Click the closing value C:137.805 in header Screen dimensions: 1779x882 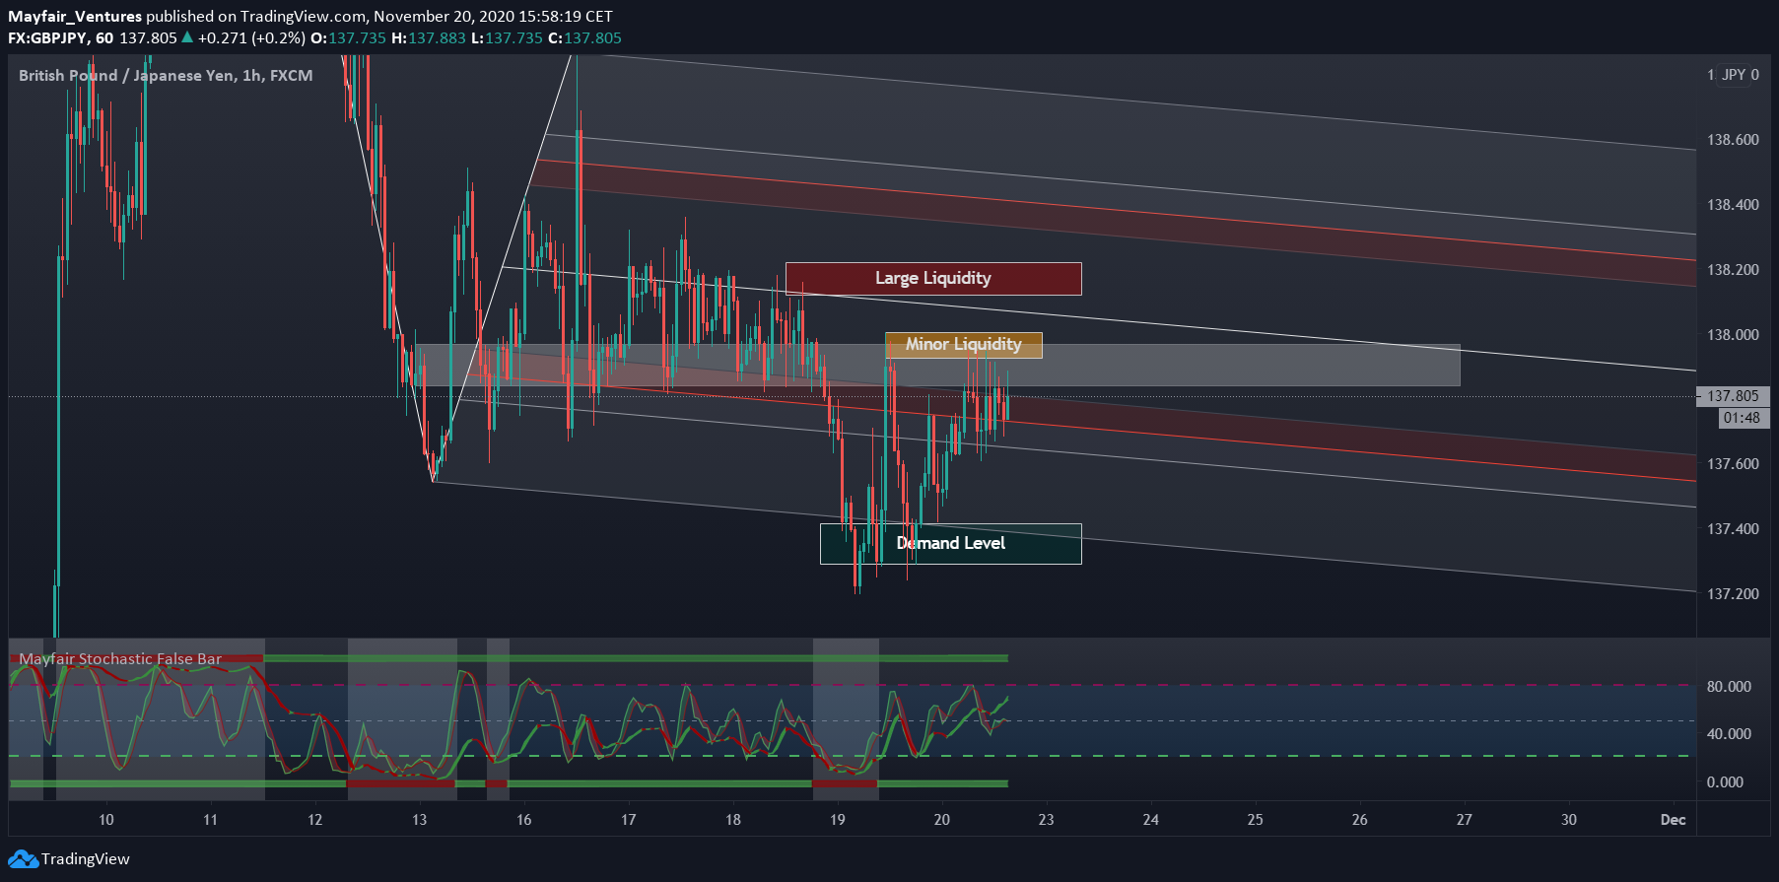coord(584,38)
